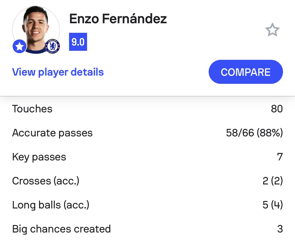Select the Crosses (acc.) stat row

tap(148, 181)
